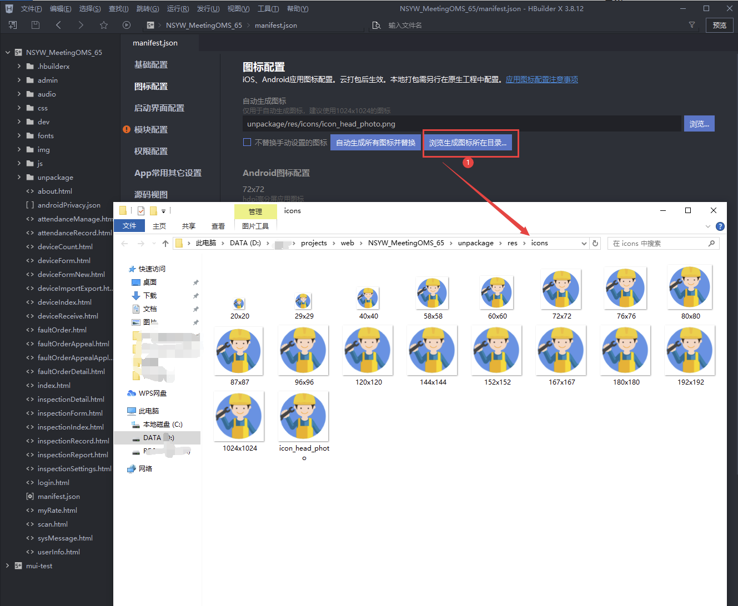The height and width of the screenshot is (606, 738).
Task: Select the 启动界面配置 section
Action: (159, 108)
